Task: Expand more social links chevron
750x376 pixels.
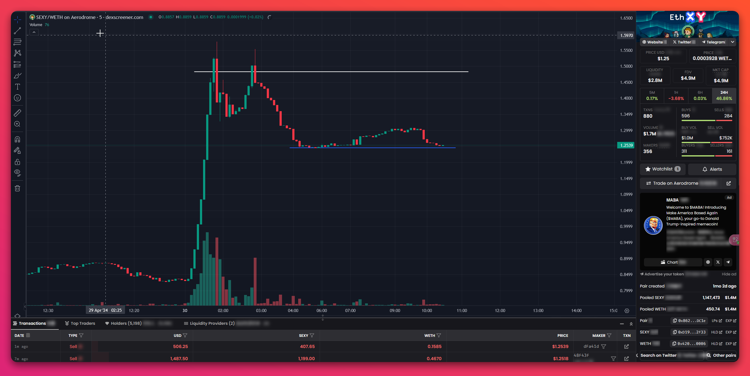Action: pos(733,42)
